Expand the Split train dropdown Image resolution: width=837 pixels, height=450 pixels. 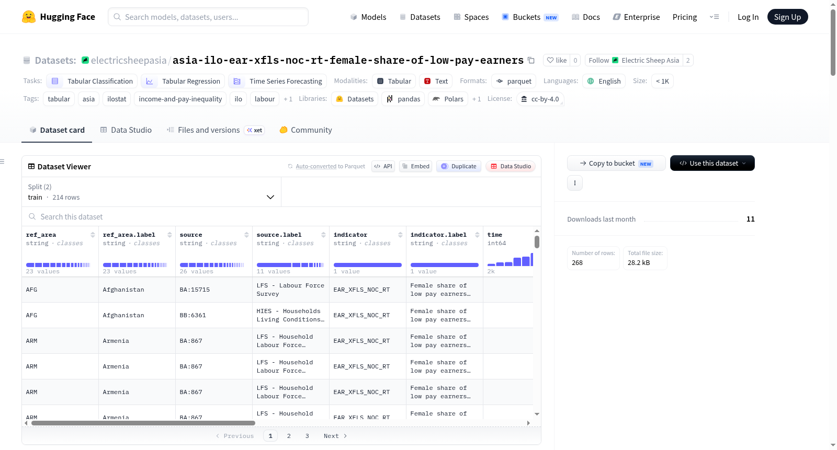[151, 192]
